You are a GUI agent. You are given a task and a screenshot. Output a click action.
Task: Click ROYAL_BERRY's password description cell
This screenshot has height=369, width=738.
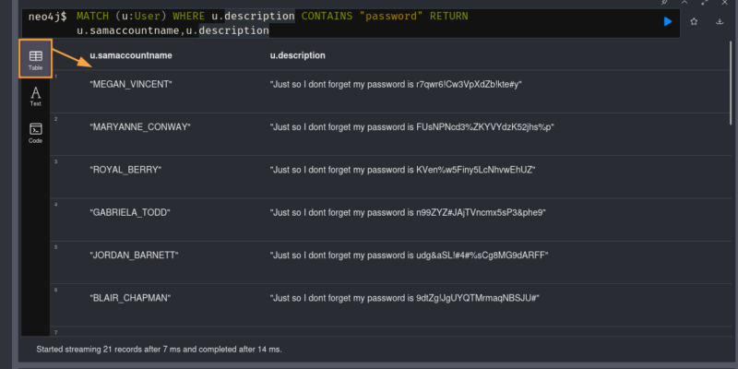click(x=402, y=170)
